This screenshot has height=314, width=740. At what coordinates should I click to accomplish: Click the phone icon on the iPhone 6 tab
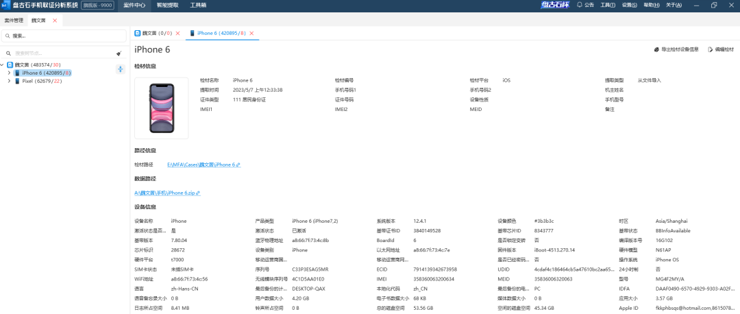click(192, 33)
